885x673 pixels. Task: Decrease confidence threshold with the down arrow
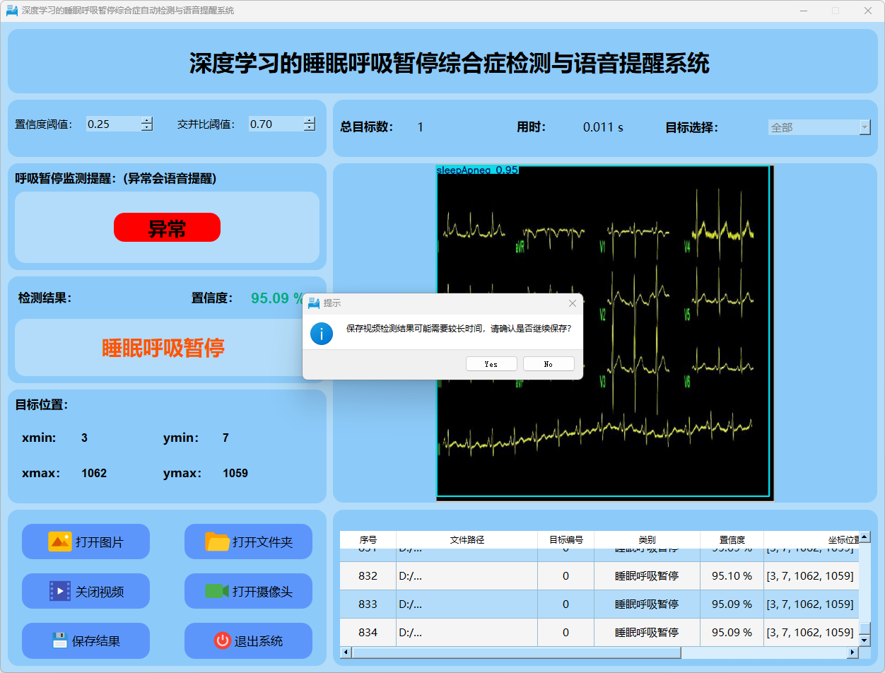pos(147,128)
